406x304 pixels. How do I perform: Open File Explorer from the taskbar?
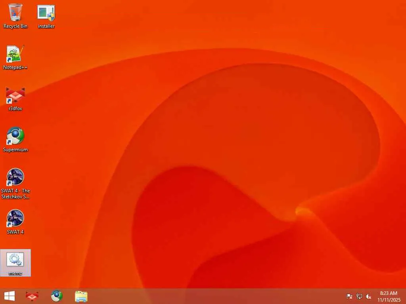pos(81,296)
